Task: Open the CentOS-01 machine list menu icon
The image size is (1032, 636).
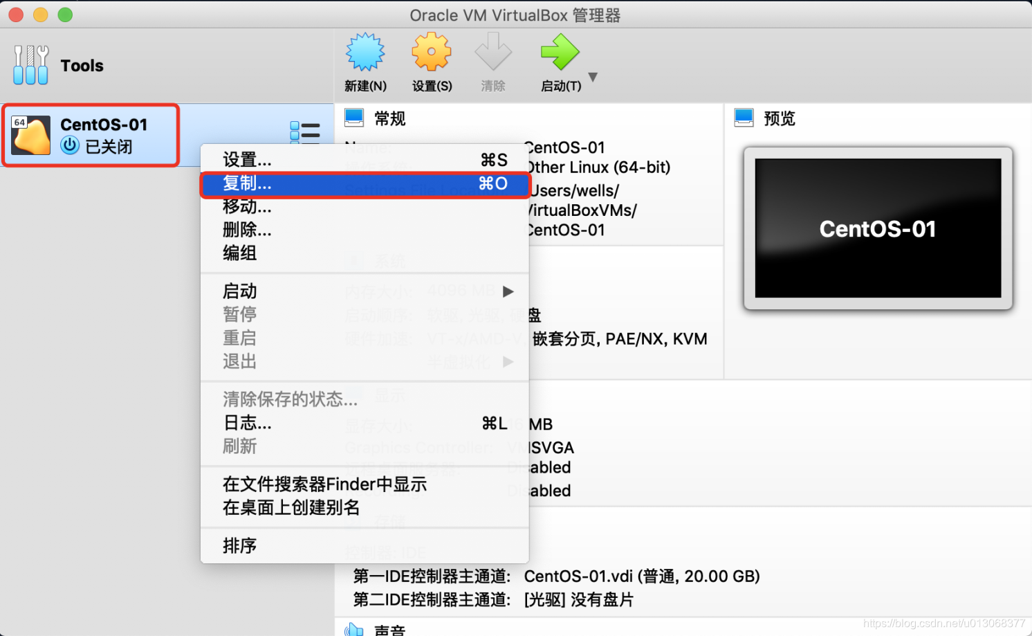Action: pos(304,131)
